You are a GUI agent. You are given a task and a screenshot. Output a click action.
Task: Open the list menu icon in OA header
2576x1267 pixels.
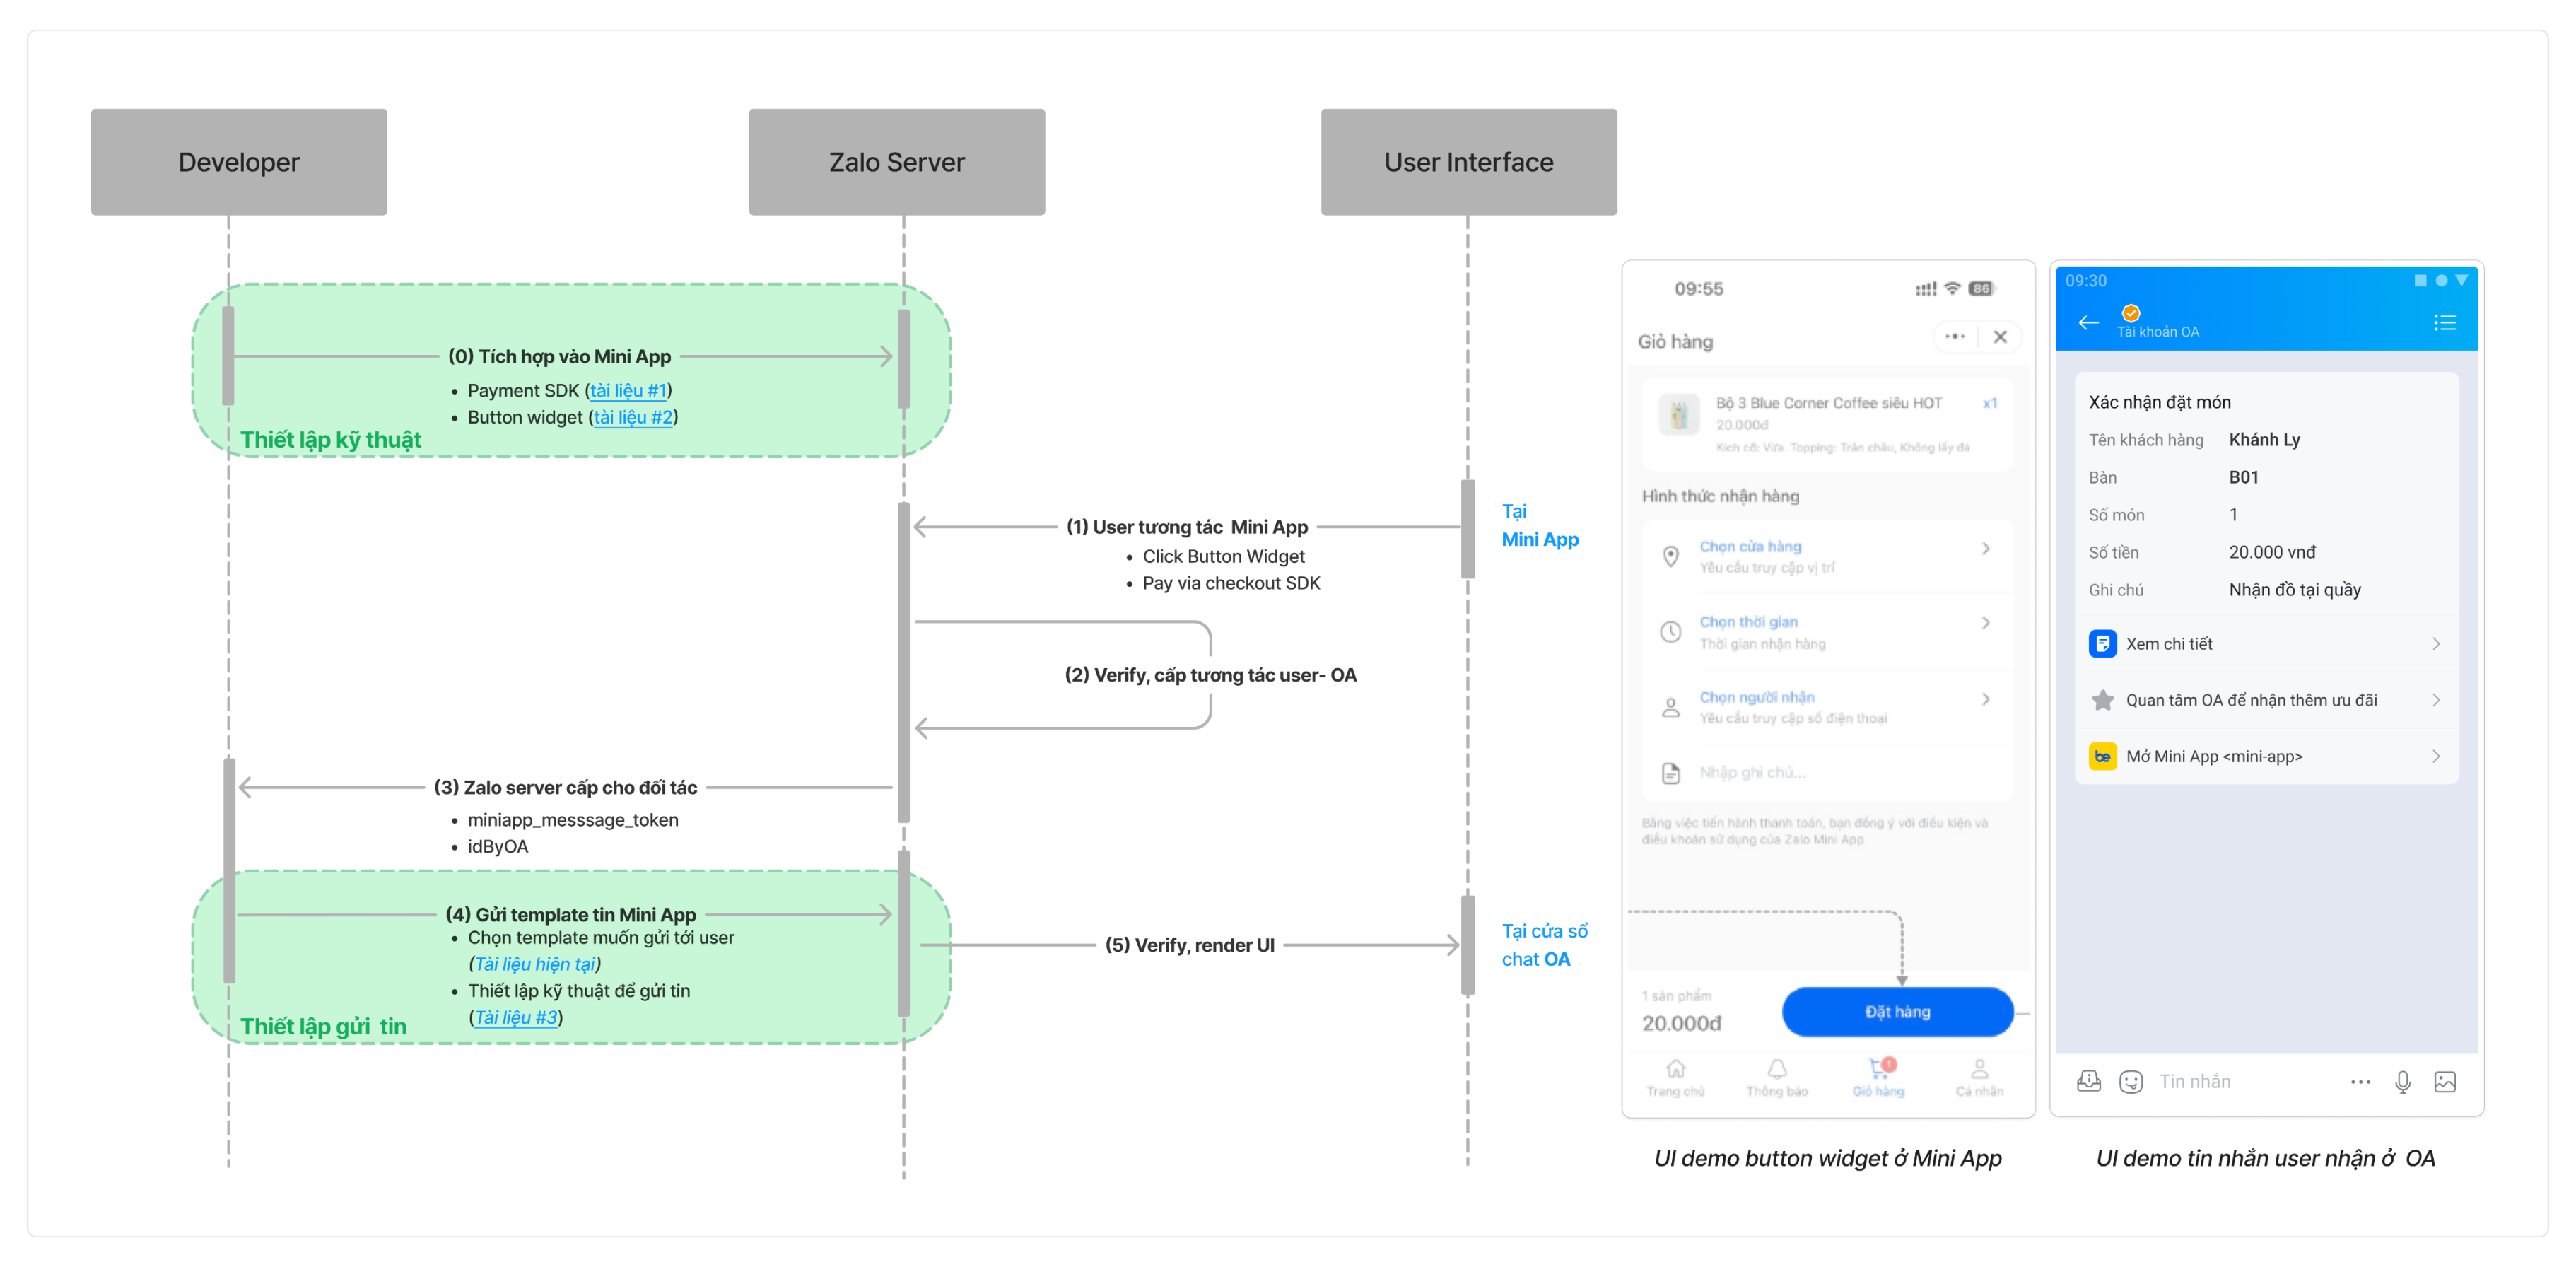2444,322
